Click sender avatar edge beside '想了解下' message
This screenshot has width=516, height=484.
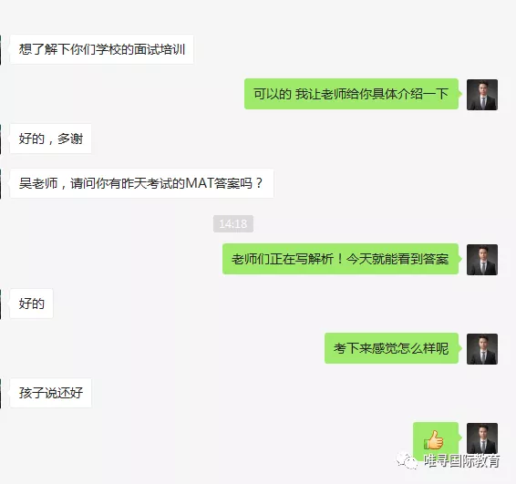coord(1,49)
